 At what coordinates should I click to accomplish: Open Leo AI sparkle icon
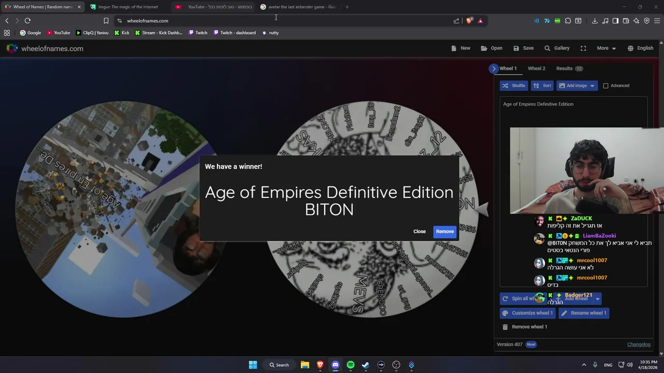pyautogui.click(x=636, y=21)
